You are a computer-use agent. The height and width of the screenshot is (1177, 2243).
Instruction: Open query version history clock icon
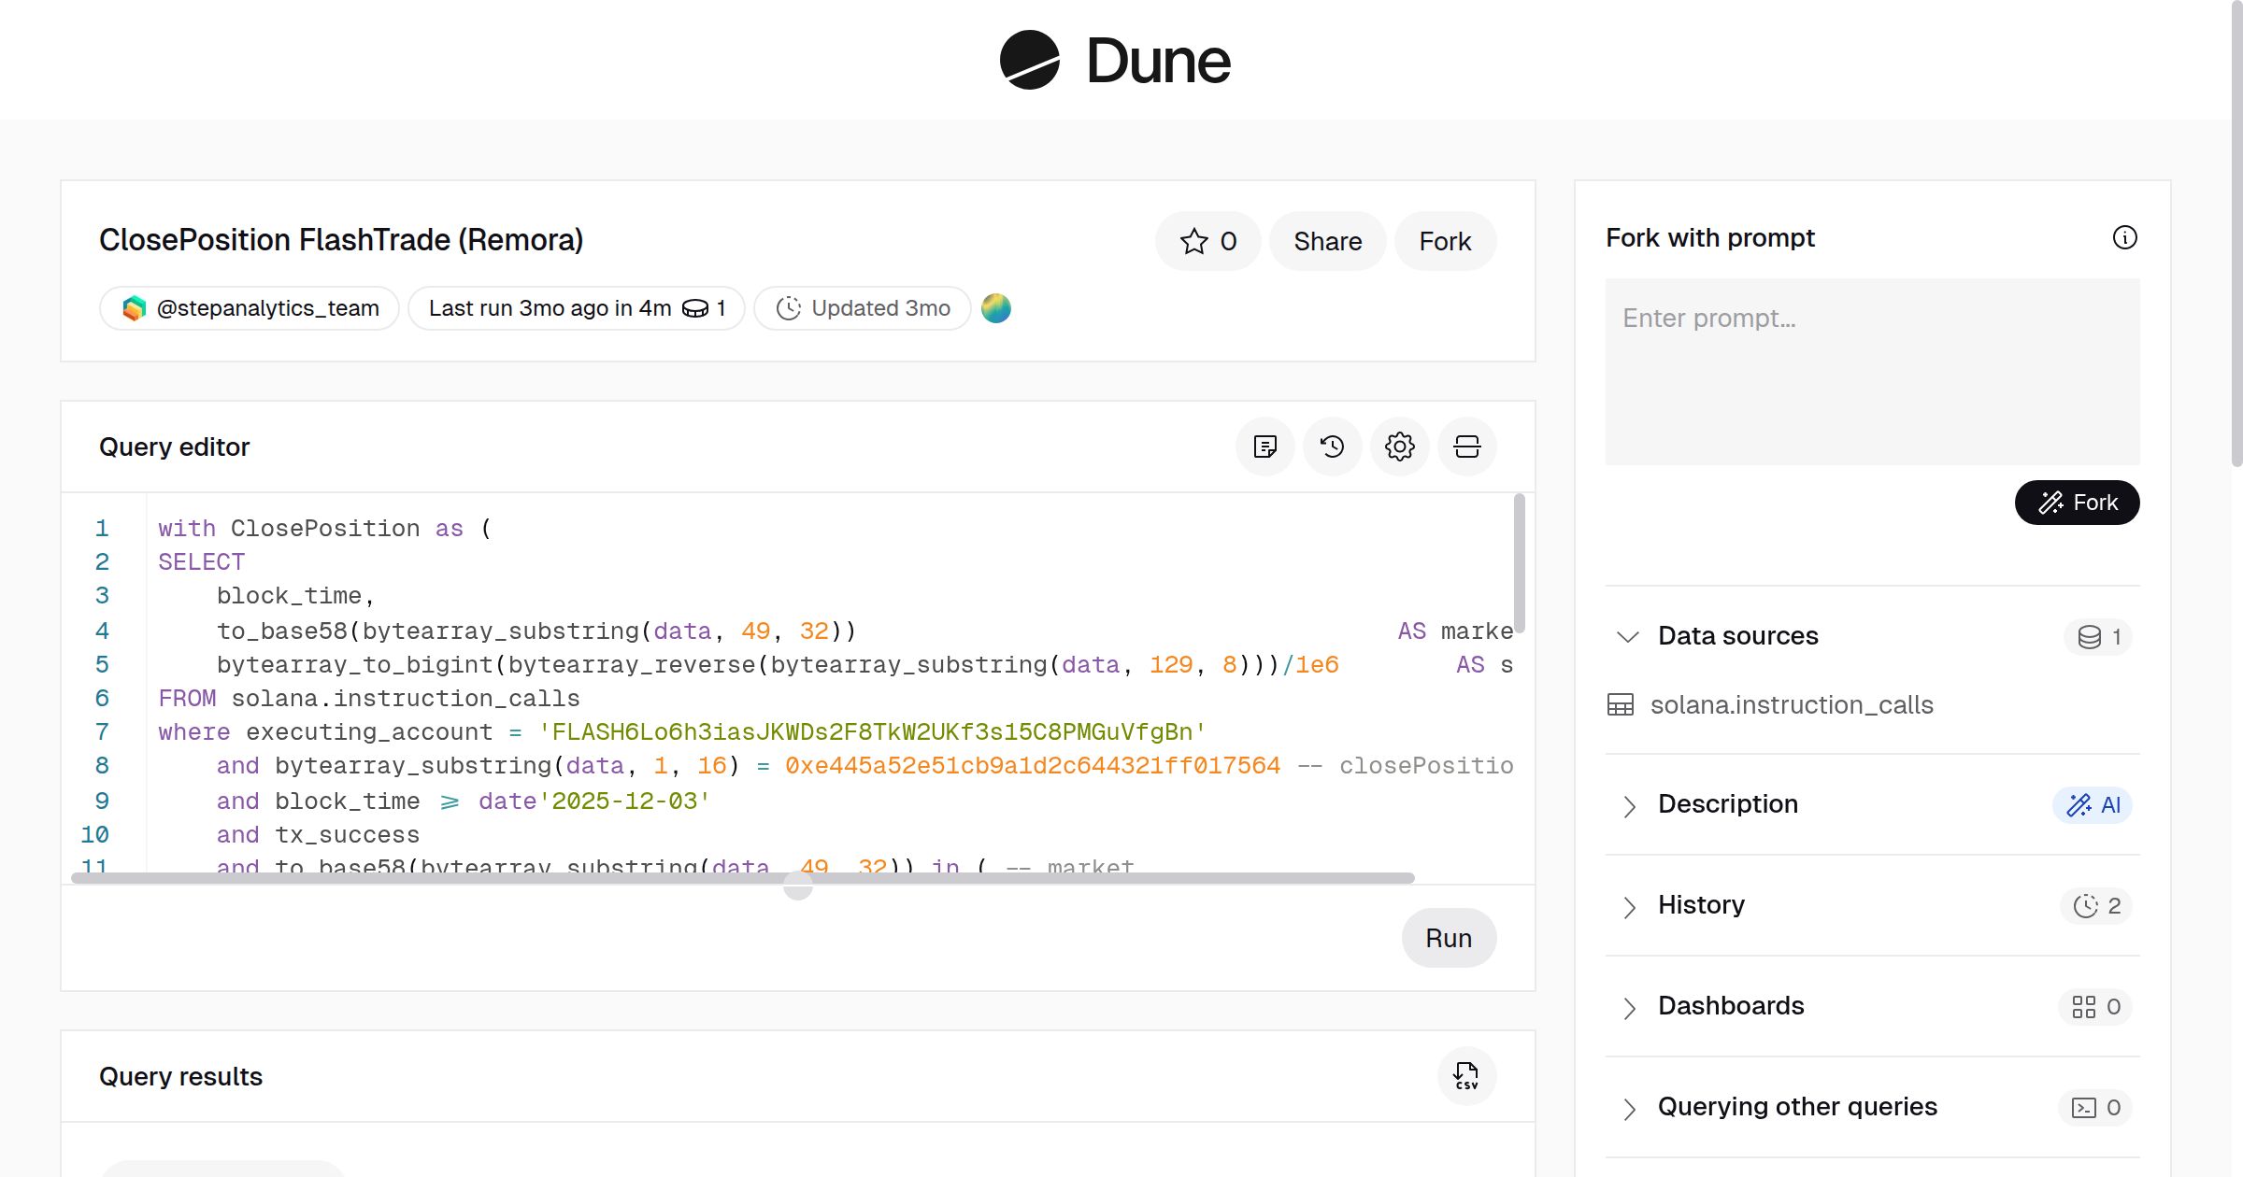(x=1332, y=447)
